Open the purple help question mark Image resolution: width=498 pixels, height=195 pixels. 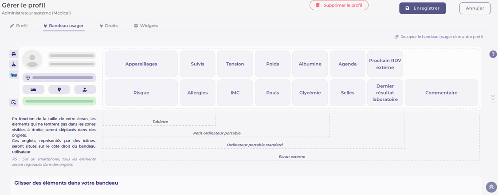(493, 54)
